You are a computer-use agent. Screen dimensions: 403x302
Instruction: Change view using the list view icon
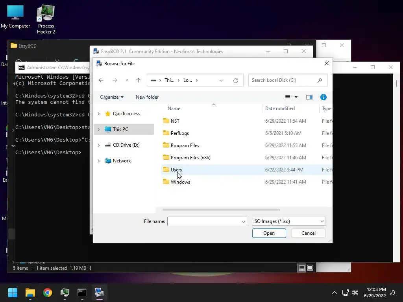(288, 97)
